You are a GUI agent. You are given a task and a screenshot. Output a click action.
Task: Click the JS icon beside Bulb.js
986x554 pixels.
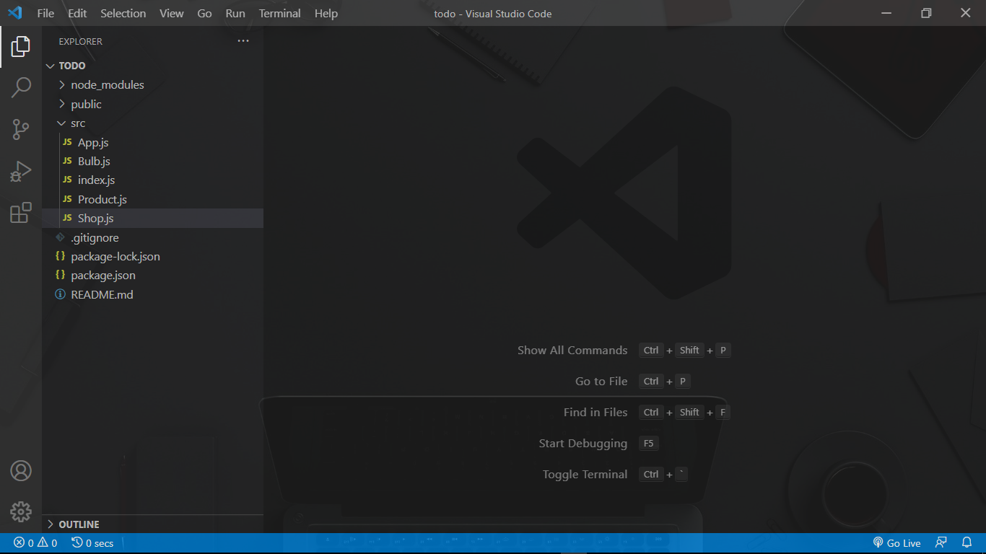pos(67,162)
